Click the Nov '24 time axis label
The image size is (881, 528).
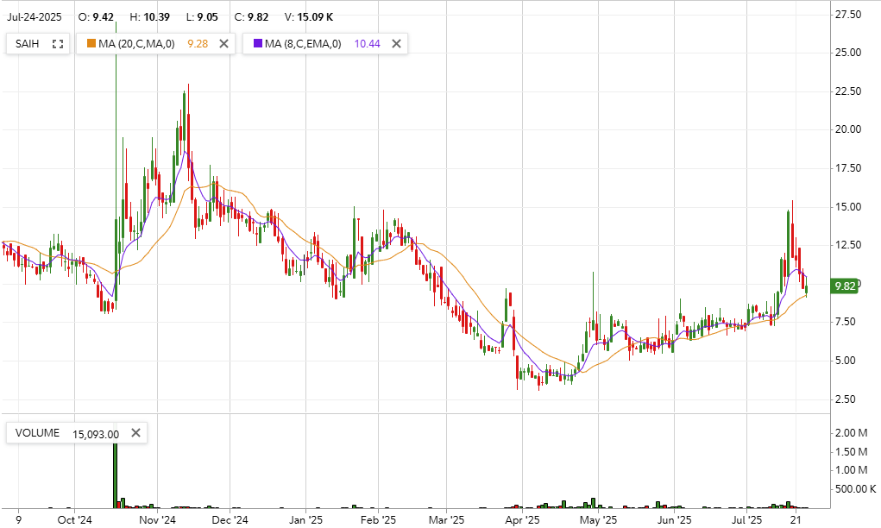pos(157,519)
